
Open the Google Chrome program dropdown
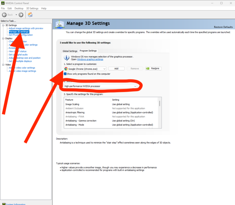tap(85, 69)
